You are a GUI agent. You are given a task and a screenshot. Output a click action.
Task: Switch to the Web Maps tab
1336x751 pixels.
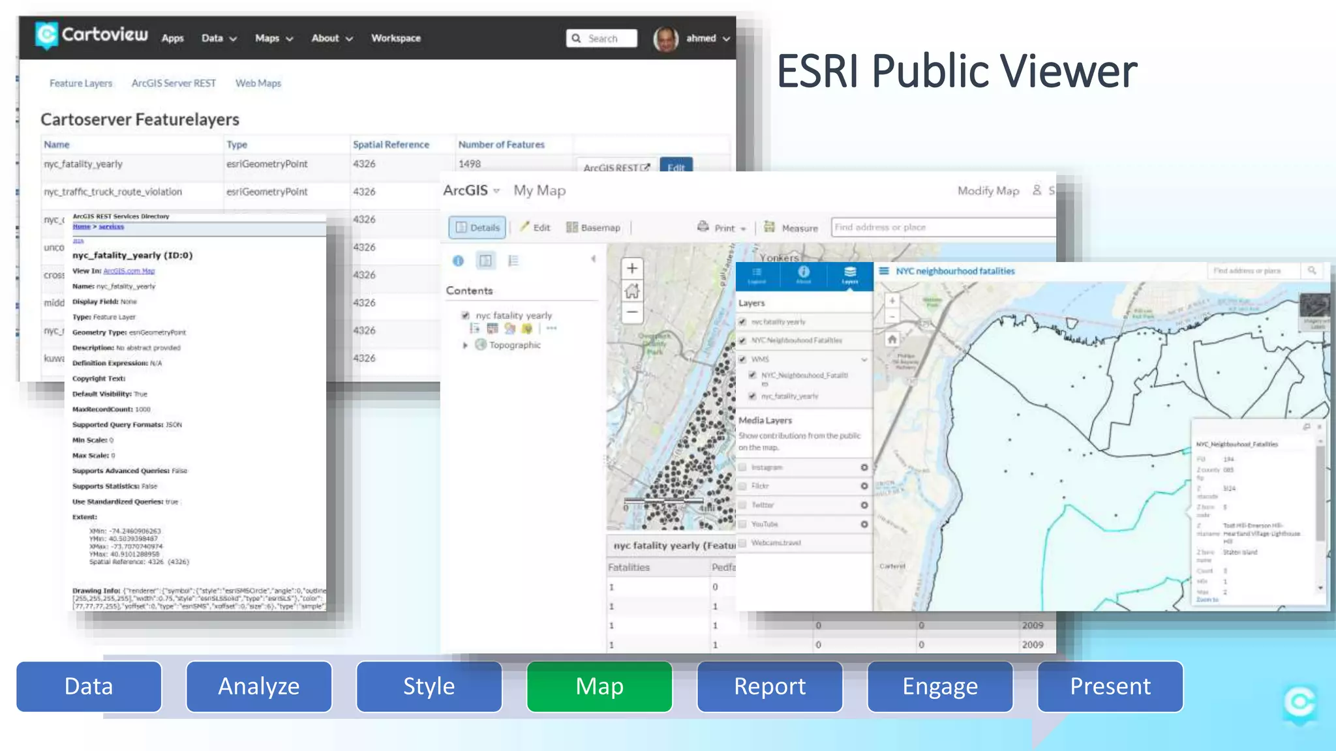point(258,83)
